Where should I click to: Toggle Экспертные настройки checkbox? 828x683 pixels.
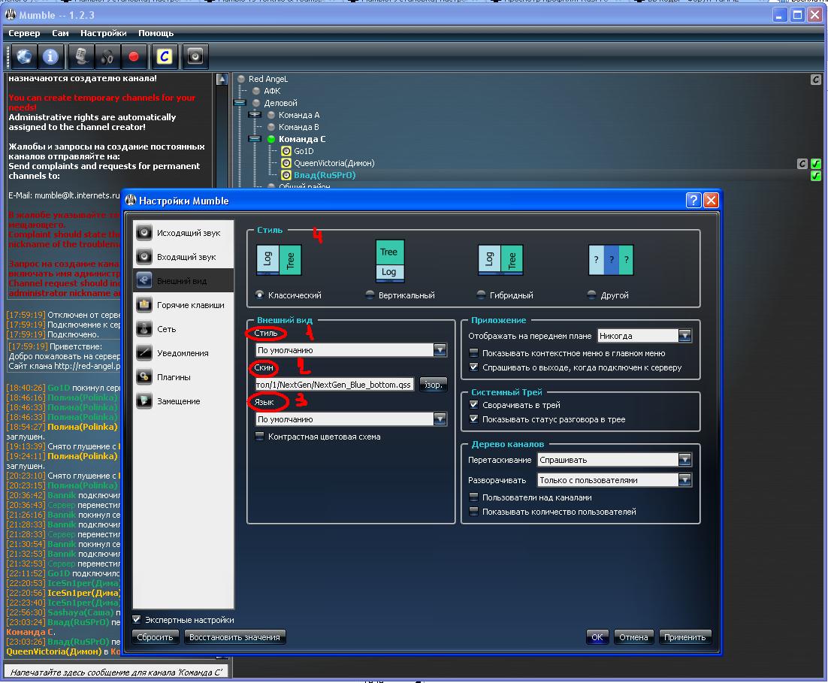137,619
